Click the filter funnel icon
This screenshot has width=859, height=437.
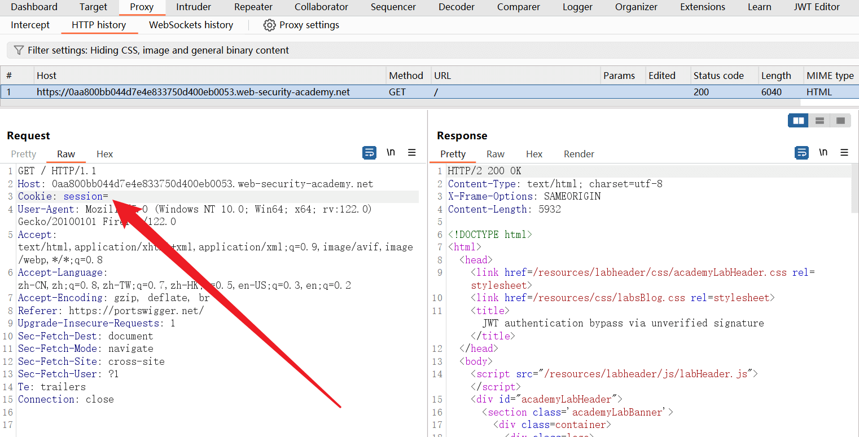19,50
